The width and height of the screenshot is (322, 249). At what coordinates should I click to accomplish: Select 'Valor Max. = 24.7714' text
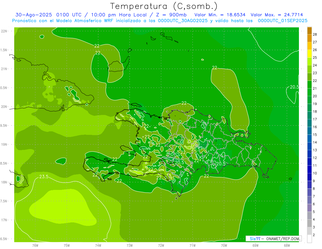click(277, 15)
